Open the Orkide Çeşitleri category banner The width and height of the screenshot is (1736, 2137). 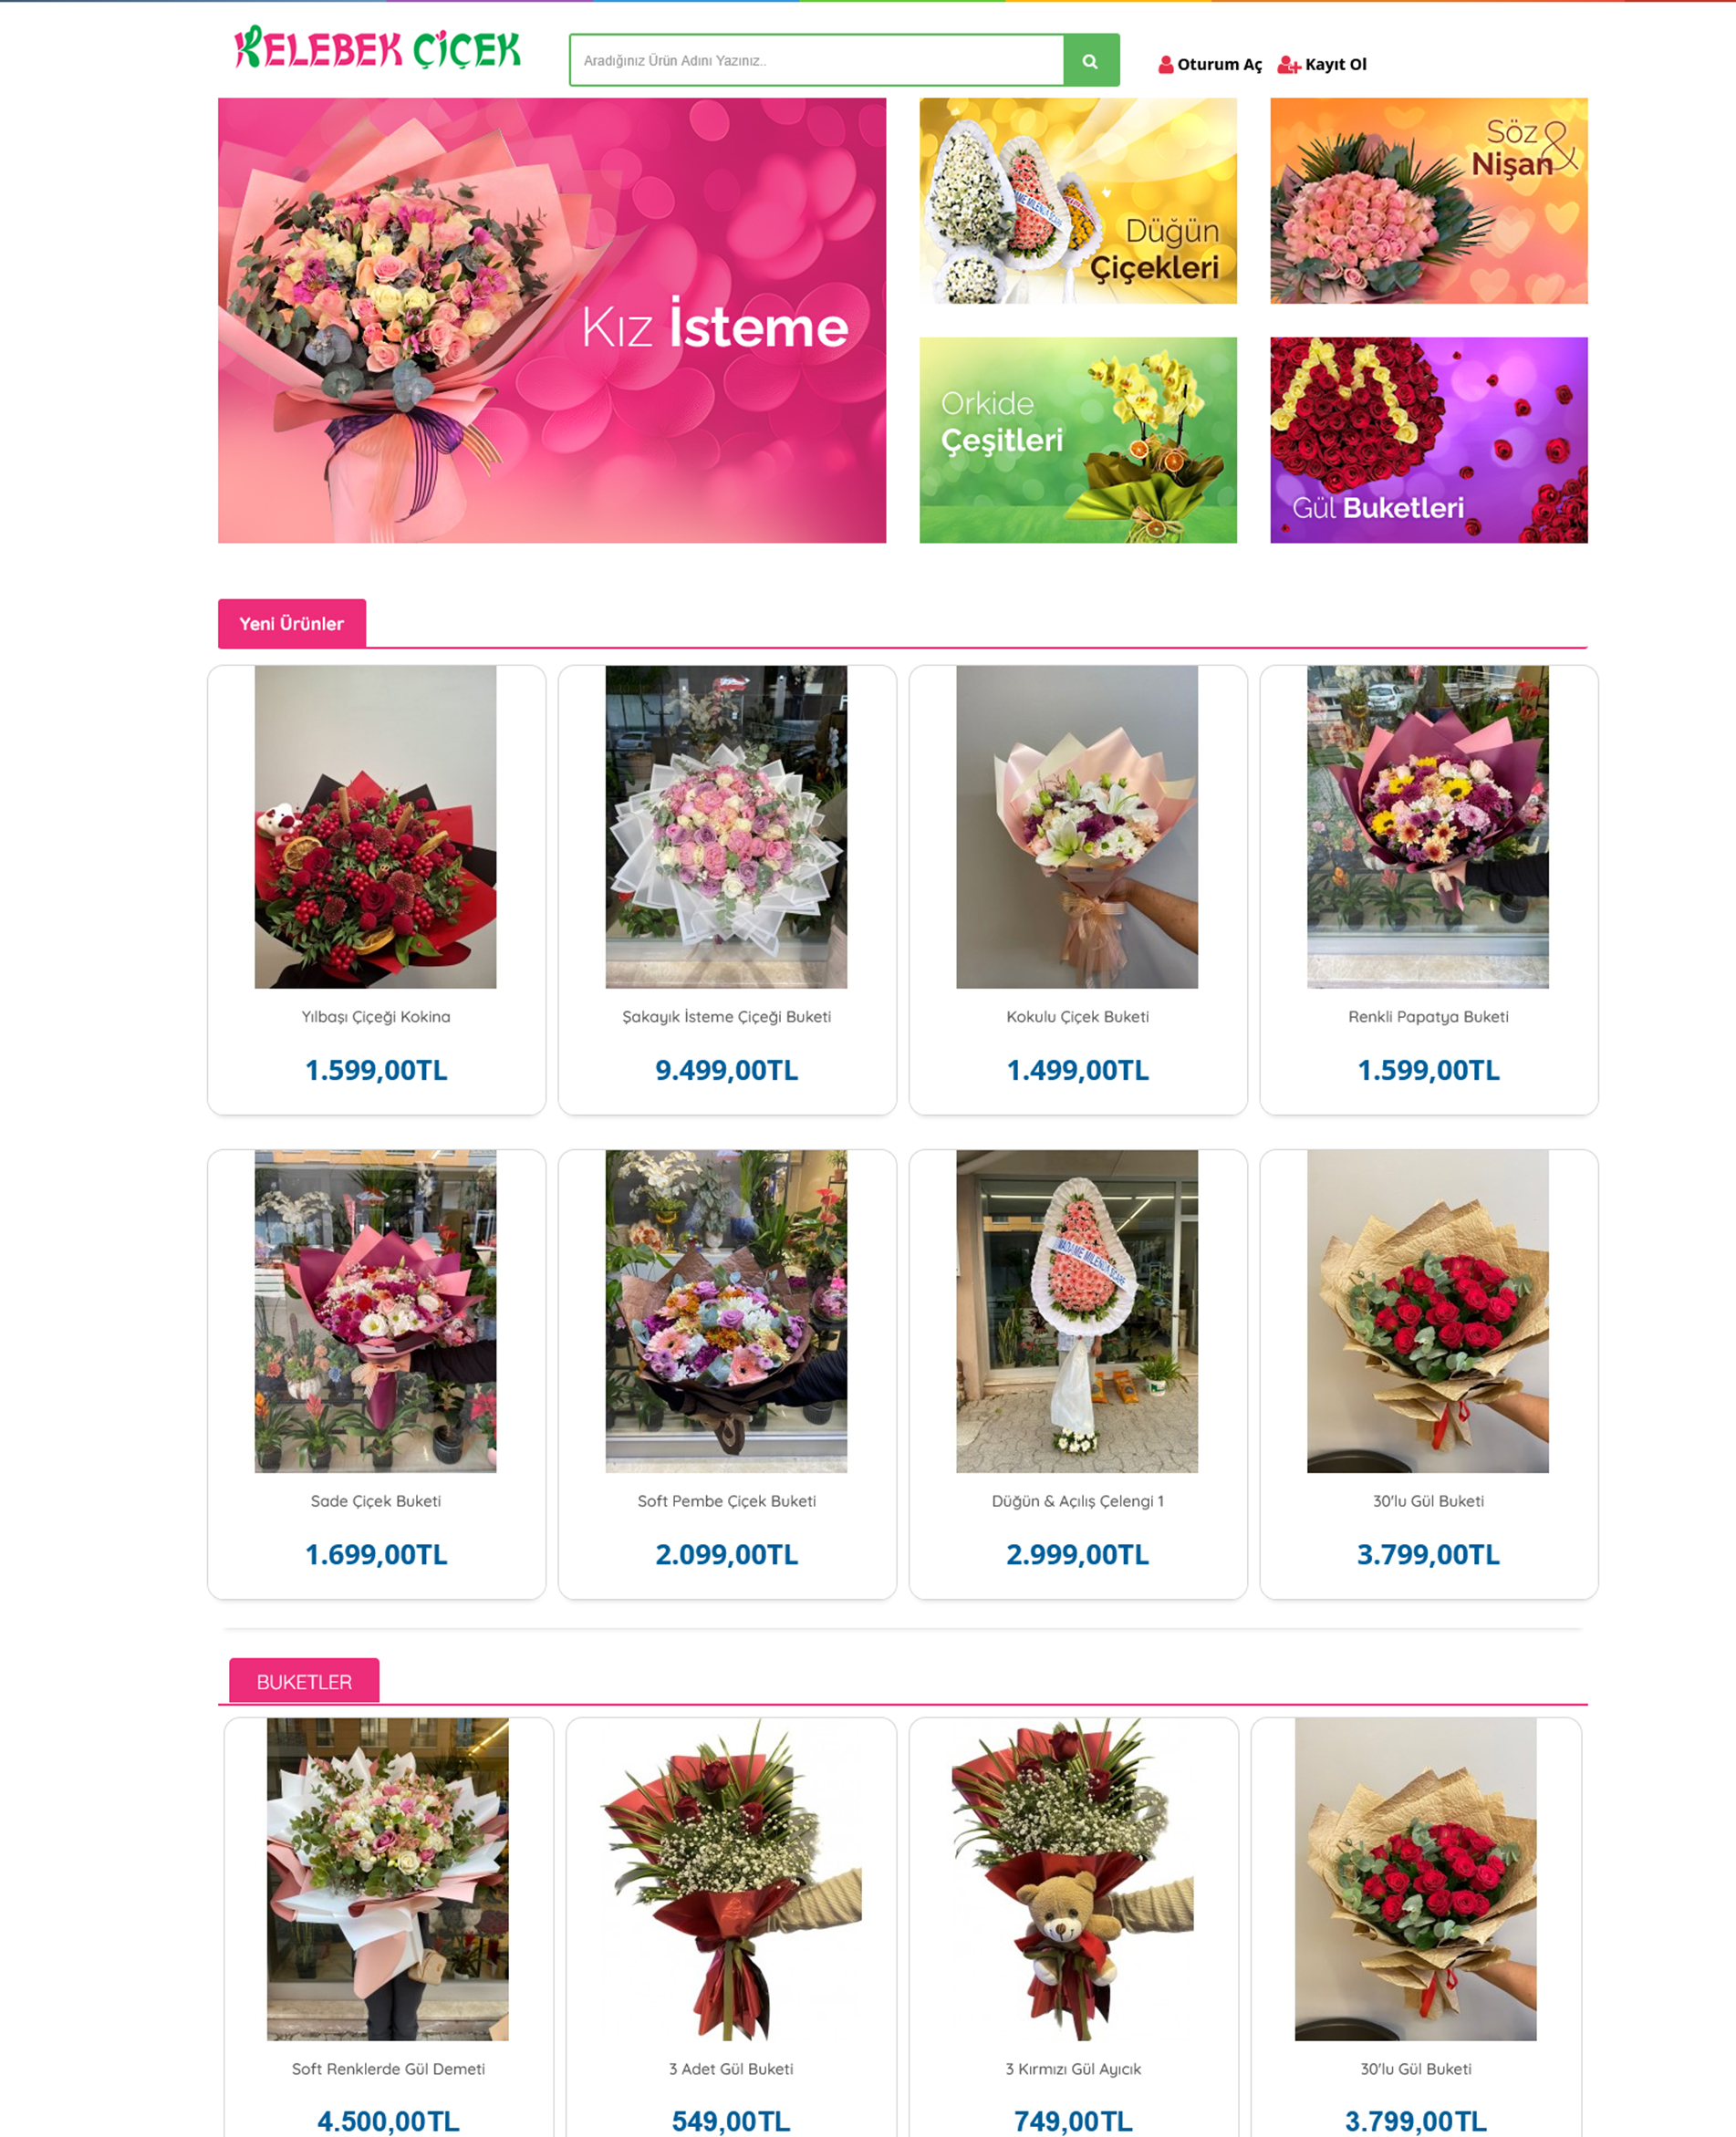(x=1078, y=440)
